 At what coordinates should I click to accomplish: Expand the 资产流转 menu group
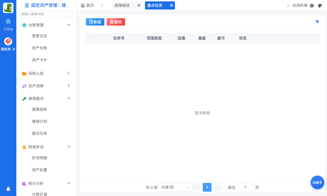[x=69, y=85]
